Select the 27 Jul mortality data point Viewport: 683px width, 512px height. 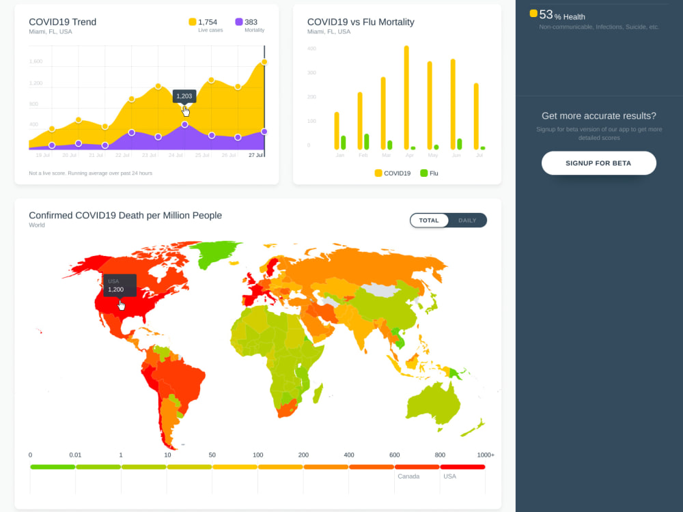(x=264, y=132)
